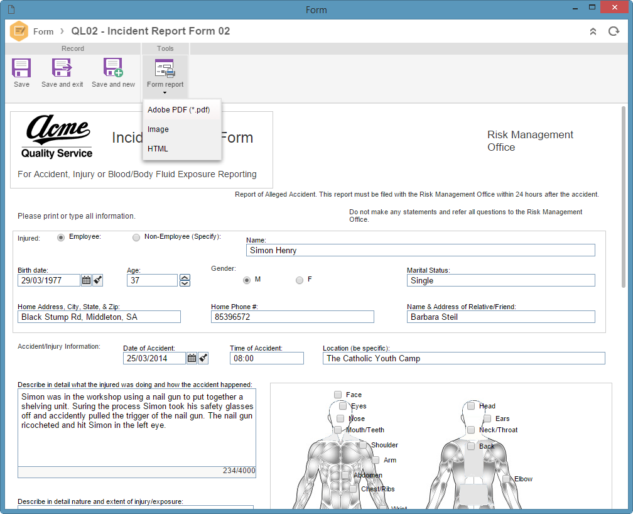Minimize the Form window

click(575, 8)
